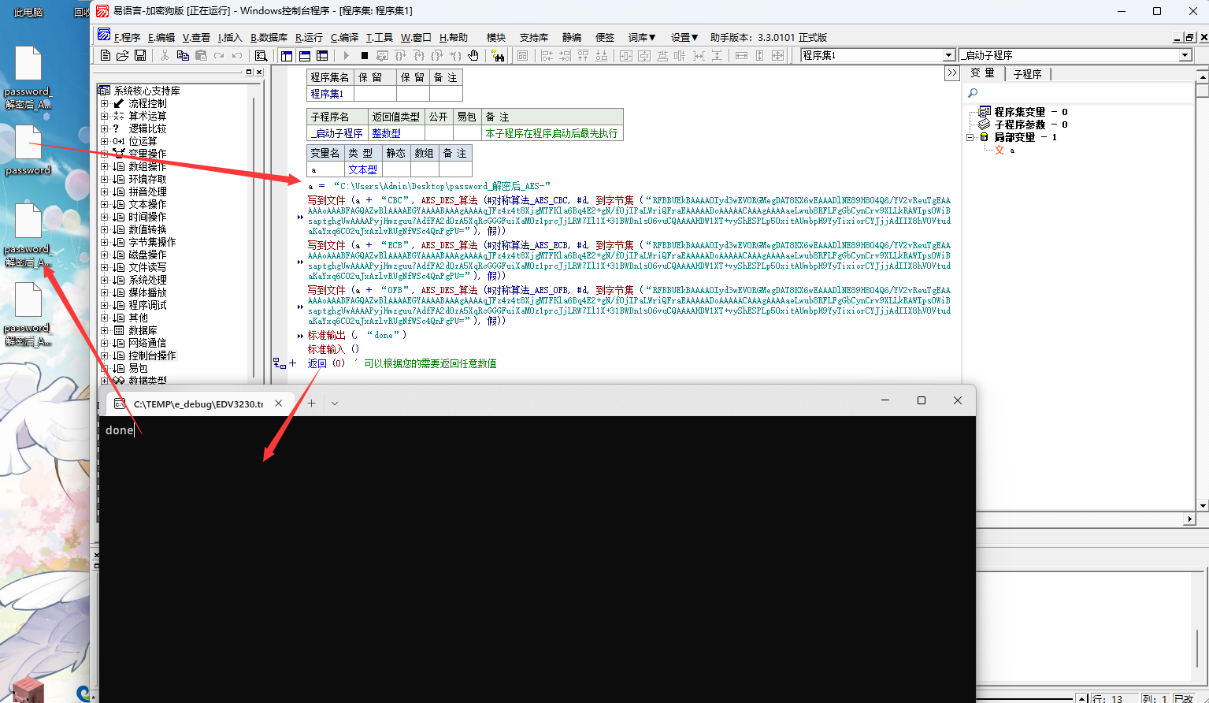Open the T.工具 menu
The image size is (1209, 703).
click(x=380, y=37)
